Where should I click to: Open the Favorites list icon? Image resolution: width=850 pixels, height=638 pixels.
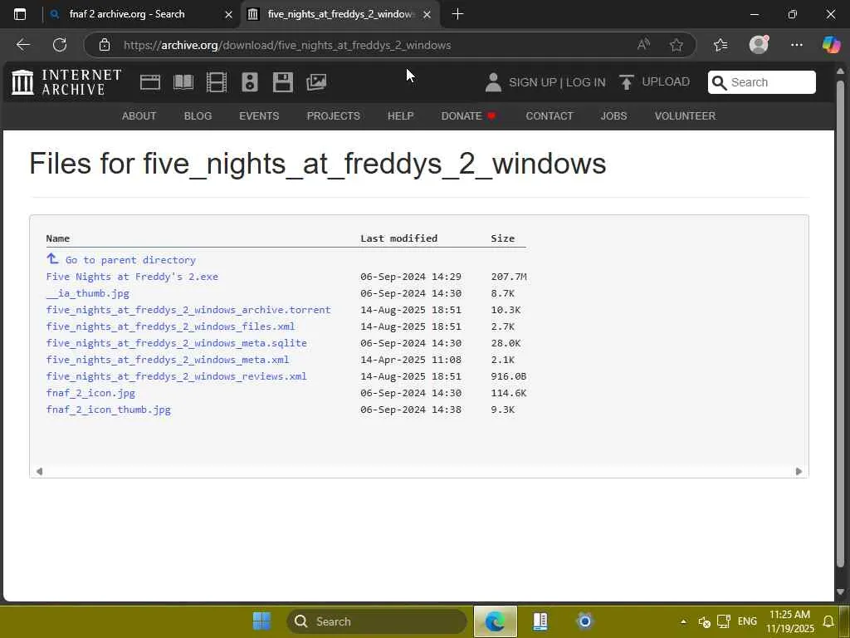click(x=721, y=45)
